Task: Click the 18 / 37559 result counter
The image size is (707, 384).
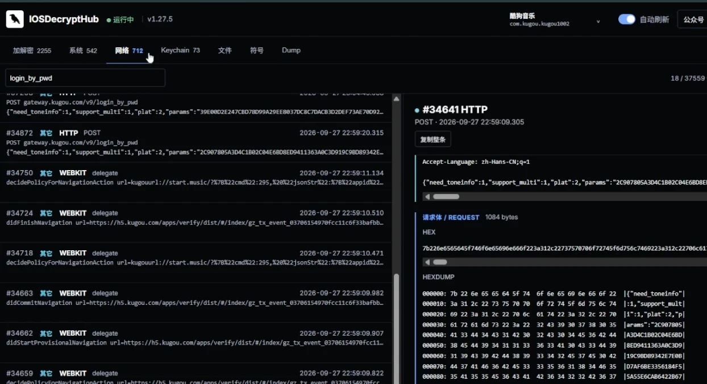Action: pos(688,79)
